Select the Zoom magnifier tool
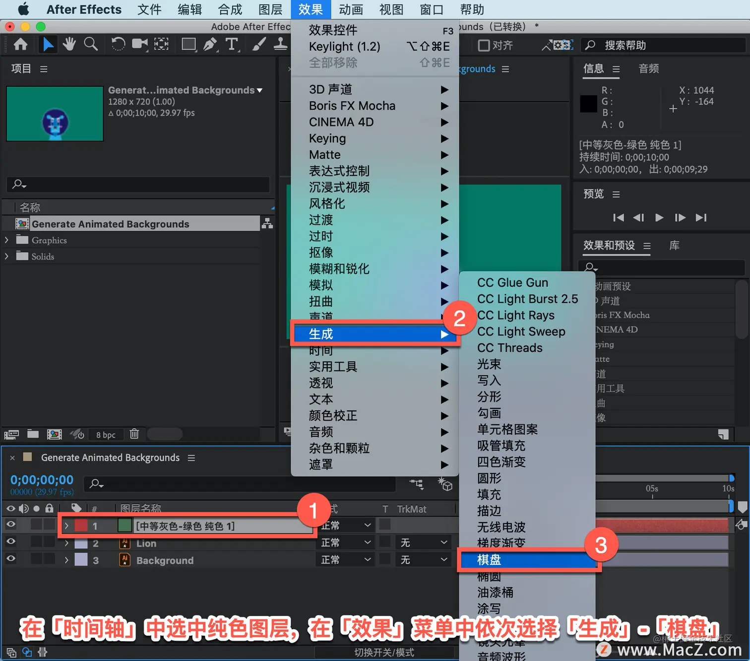Viewport: 750px width, 661px height. click(91, 44)
